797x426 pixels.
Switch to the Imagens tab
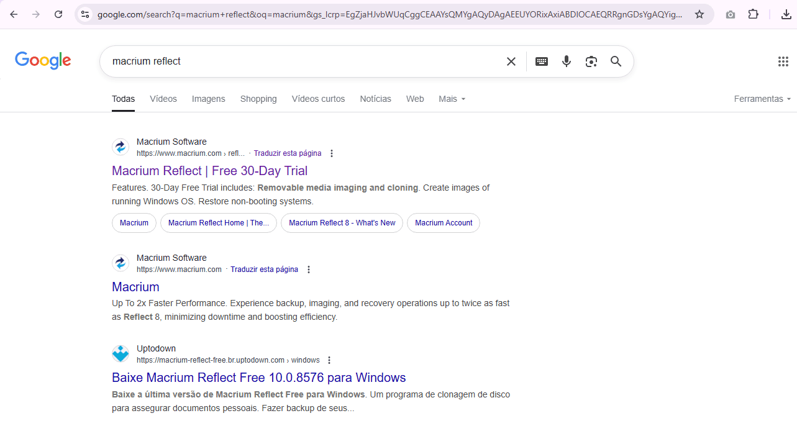click(209, 99)
